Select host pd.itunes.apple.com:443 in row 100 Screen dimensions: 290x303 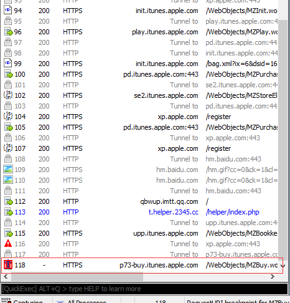pyautogui.click(x=161, y=74)
